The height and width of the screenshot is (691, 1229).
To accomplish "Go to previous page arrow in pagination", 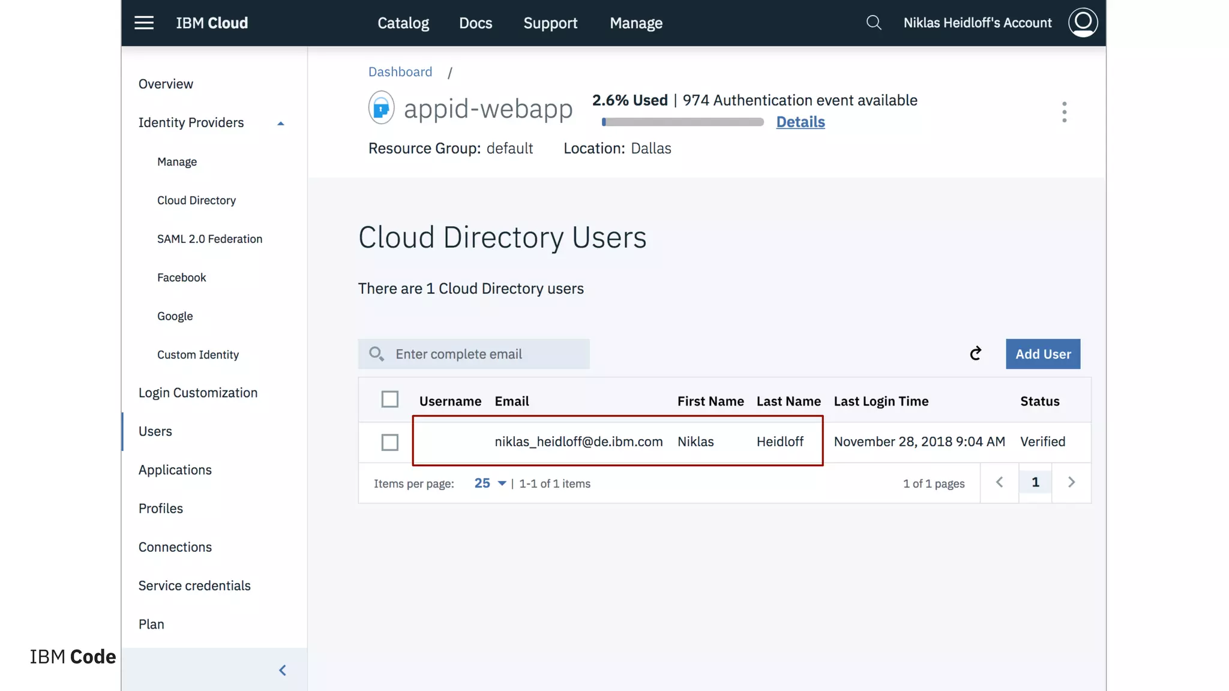I will [999, 482].
